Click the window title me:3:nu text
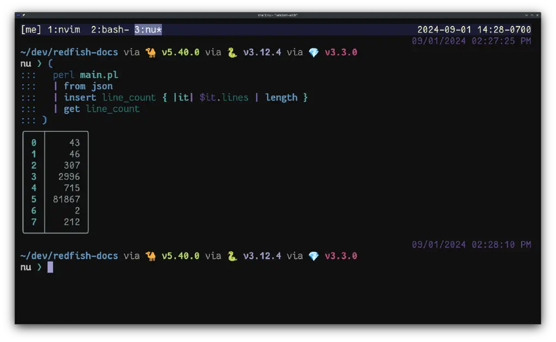This screenshot has height=342, width=556. click(x=277, y=15)
